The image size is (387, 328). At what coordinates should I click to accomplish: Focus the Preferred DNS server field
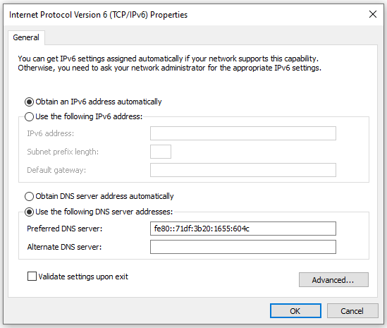tap(243, 229)
